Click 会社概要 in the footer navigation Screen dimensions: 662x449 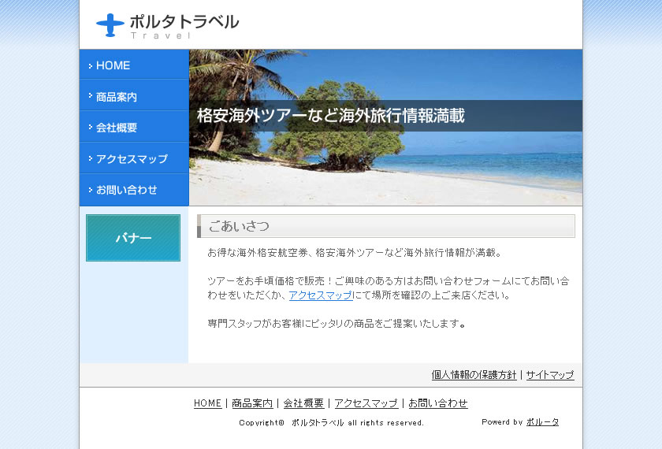click(303, 403)
